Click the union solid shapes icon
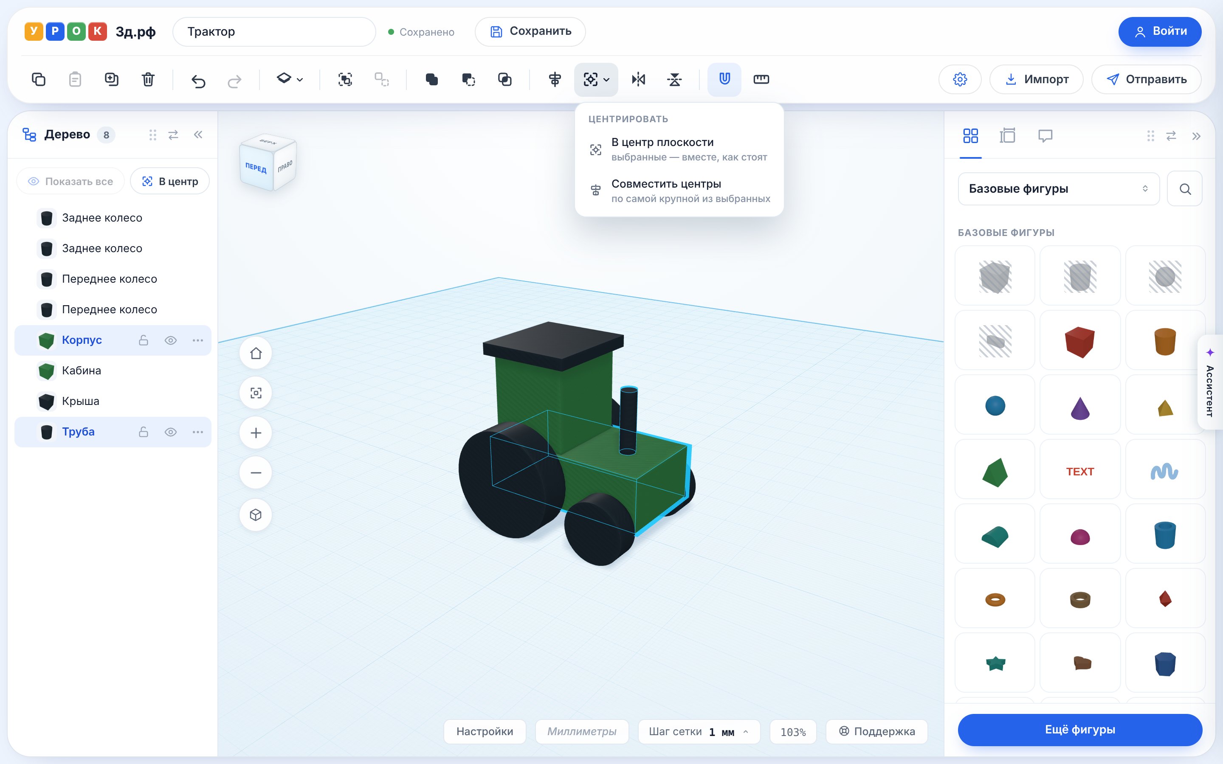 pyautogui.click(x=431, y=79)
